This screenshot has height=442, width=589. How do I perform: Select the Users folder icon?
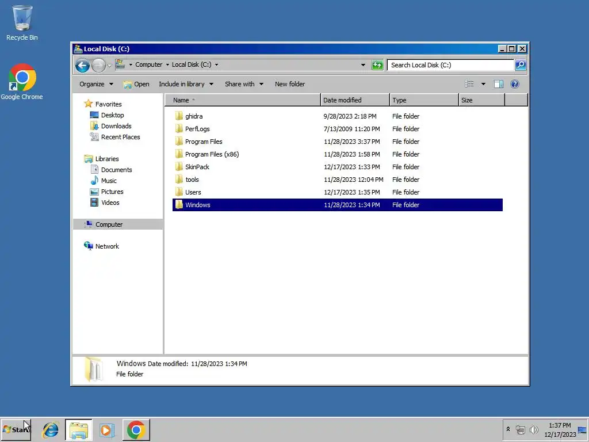pos(179,192)
